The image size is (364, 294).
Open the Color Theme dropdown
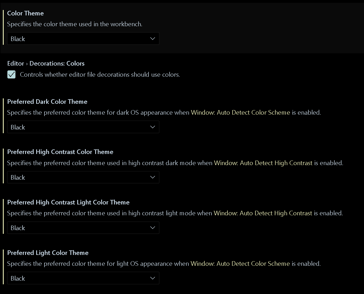[83, 38]
